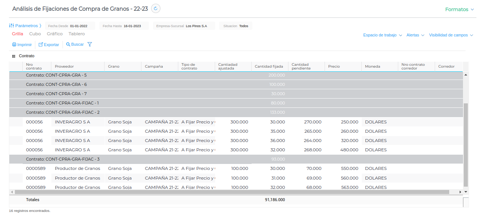Image resolution: width=479 pixels, height=216 pixels.
Task: Select fixed quantity cell 35.000
Action: click(x=270, y=131)
